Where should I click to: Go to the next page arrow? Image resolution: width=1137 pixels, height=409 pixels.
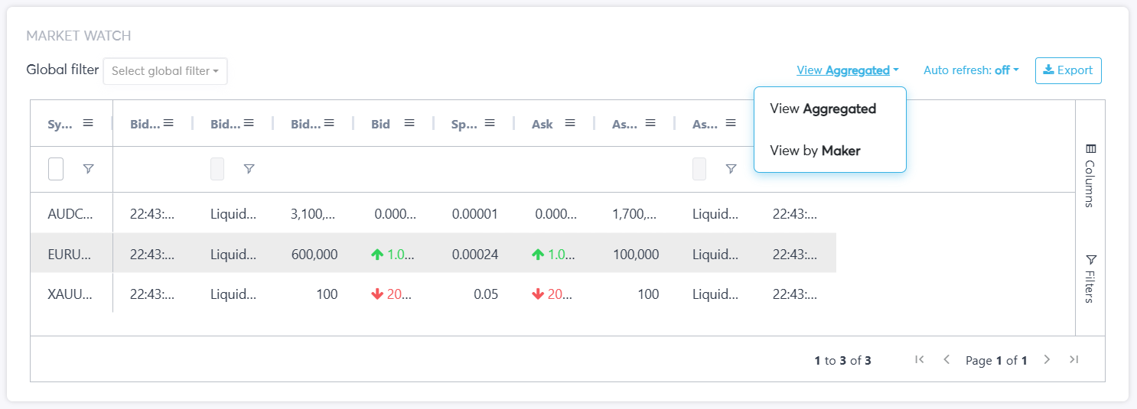1047,359
